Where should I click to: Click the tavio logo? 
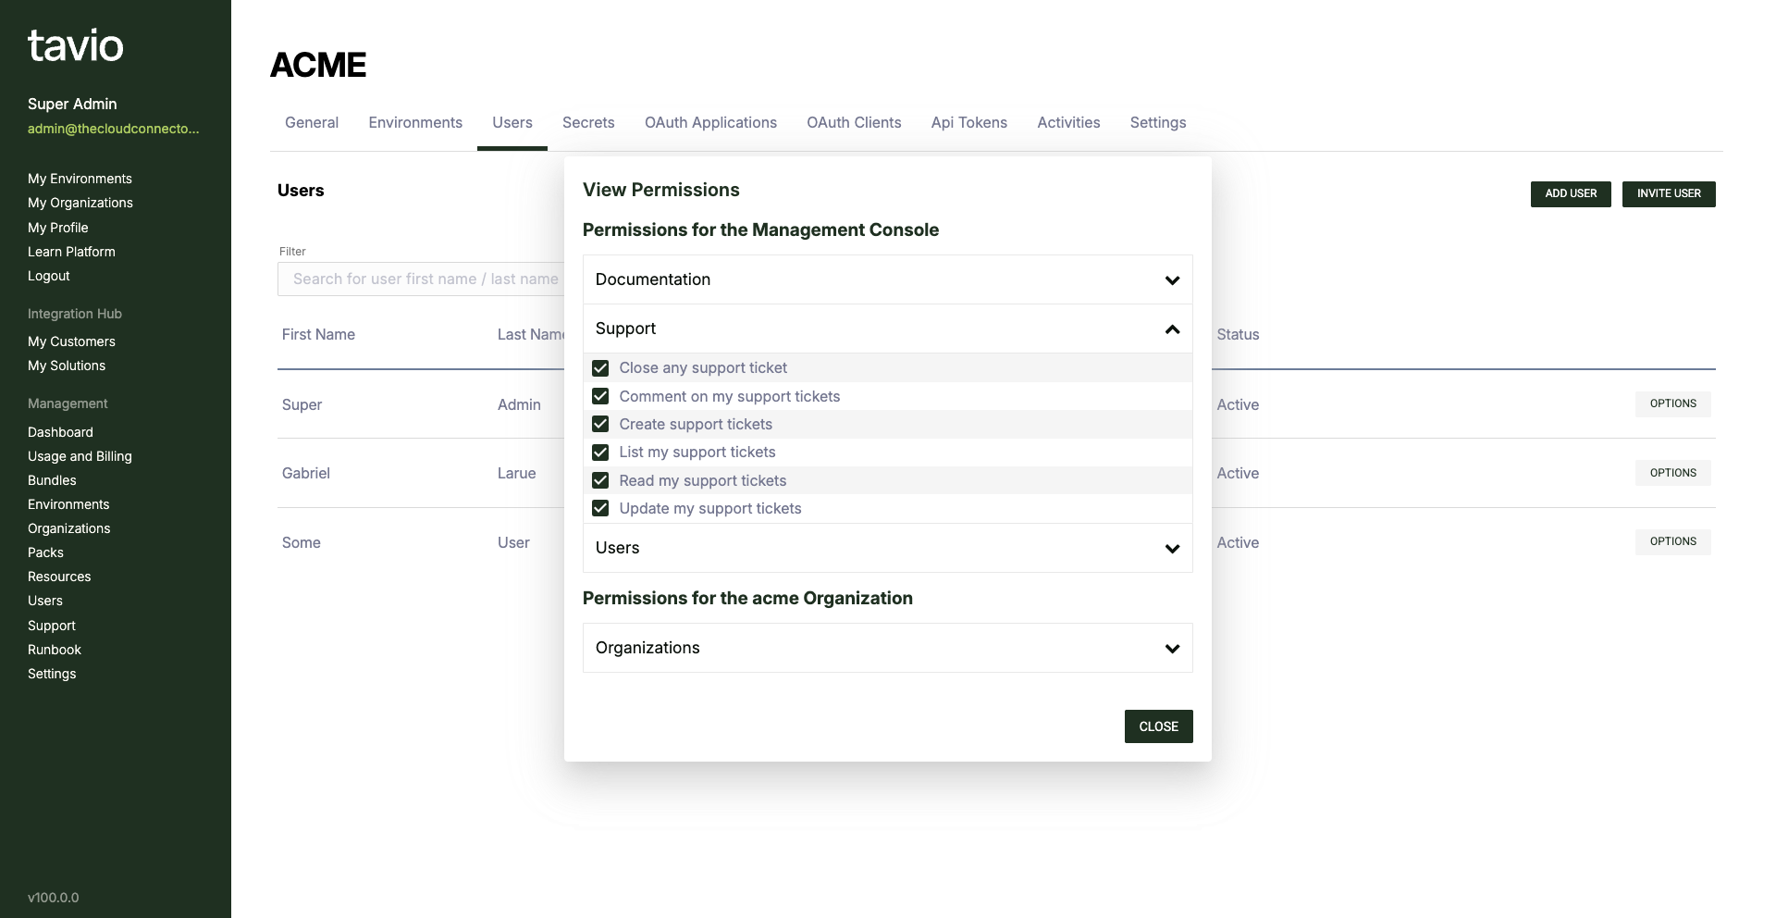[75, 45]
